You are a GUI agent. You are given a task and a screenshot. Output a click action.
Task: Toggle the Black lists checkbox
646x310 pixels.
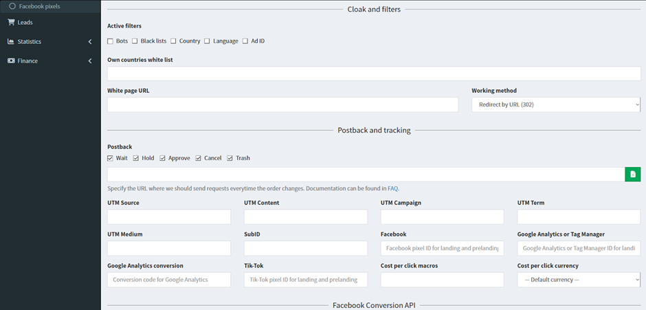pos(135,41)
